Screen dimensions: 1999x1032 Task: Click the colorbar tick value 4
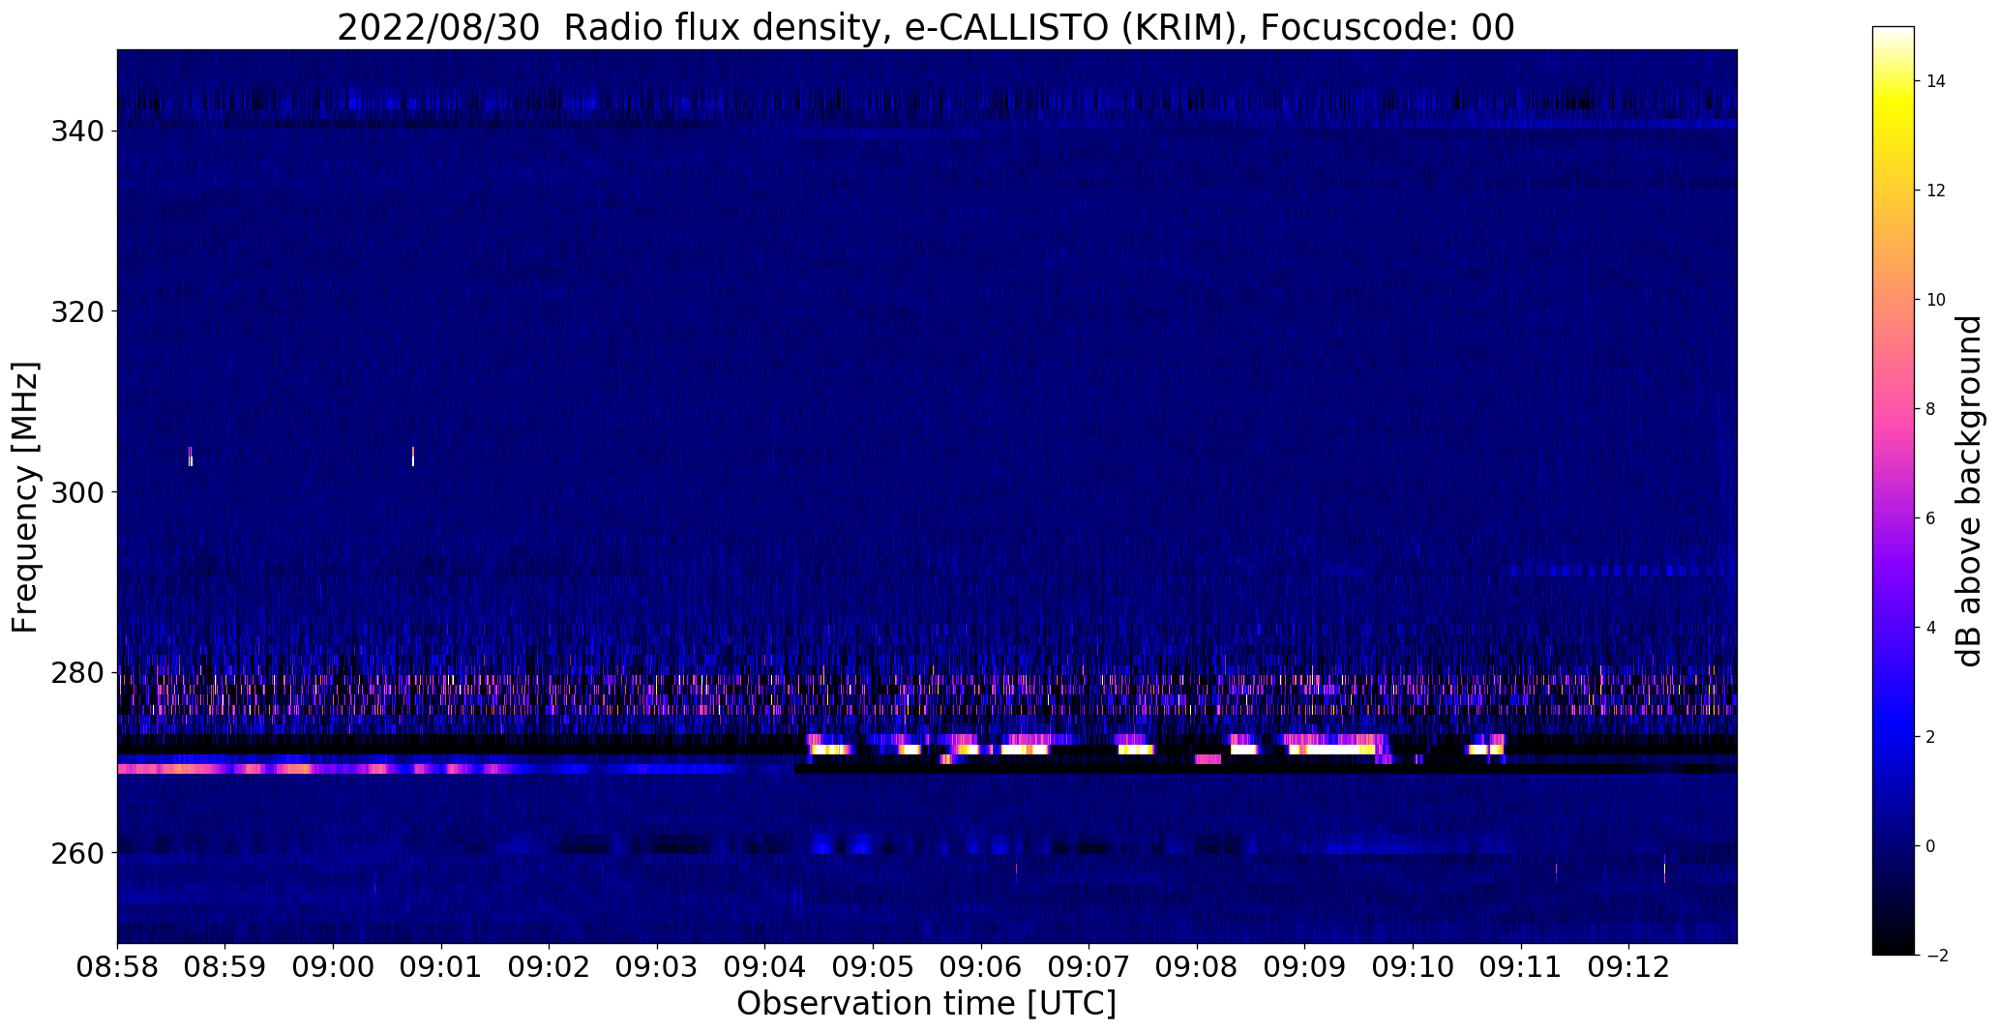tap(1931, 628)
